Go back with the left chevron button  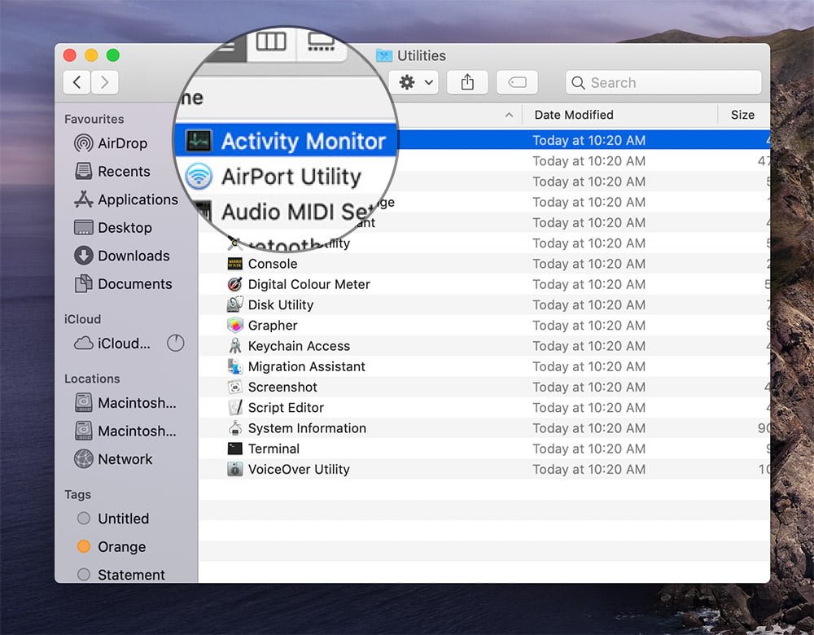tap(77, 82)
